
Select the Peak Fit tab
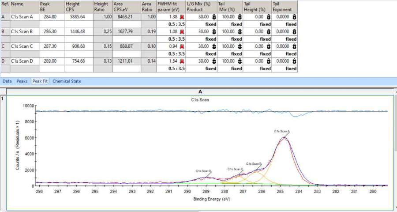point(40,81)
